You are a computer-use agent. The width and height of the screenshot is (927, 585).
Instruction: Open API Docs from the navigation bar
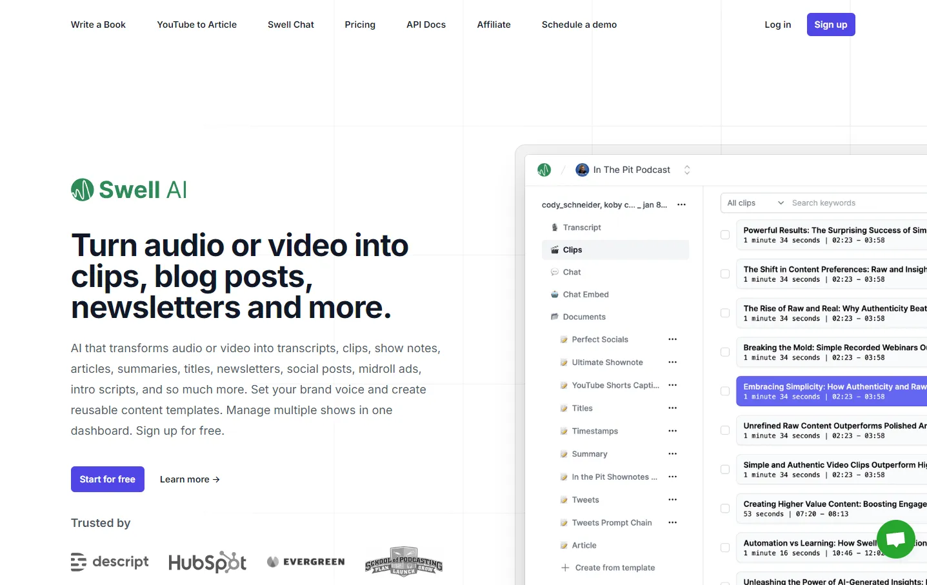[426, 25]
